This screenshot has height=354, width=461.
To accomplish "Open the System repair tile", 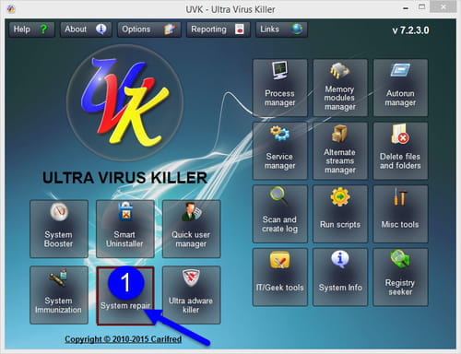I will coord(124,295).
